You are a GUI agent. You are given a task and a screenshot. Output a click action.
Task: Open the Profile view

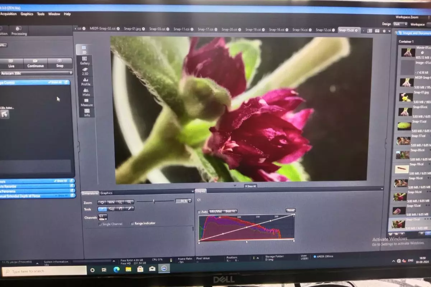tap(85, 81)
